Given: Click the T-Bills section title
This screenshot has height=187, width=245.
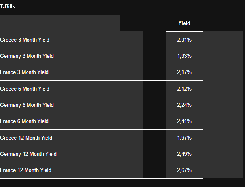Looking at the screenshot, I should coord(8,6).
